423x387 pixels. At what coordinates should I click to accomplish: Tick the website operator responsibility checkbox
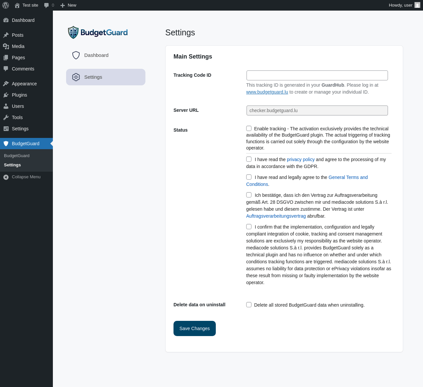249,227
